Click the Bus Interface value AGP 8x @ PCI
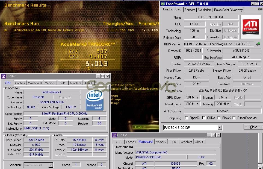This screenshot has width=263, height=169. coord(242,57)
